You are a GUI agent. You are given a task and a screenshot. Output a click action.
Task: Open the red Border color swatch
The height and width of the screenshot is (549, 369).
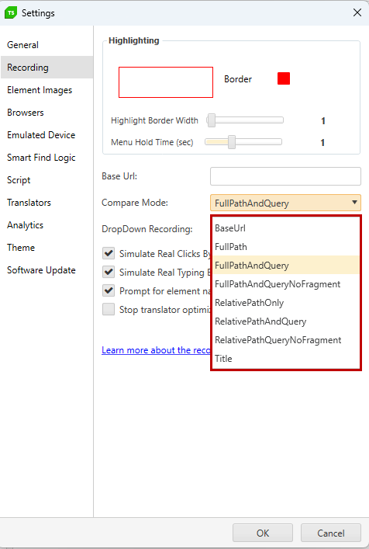284,78
